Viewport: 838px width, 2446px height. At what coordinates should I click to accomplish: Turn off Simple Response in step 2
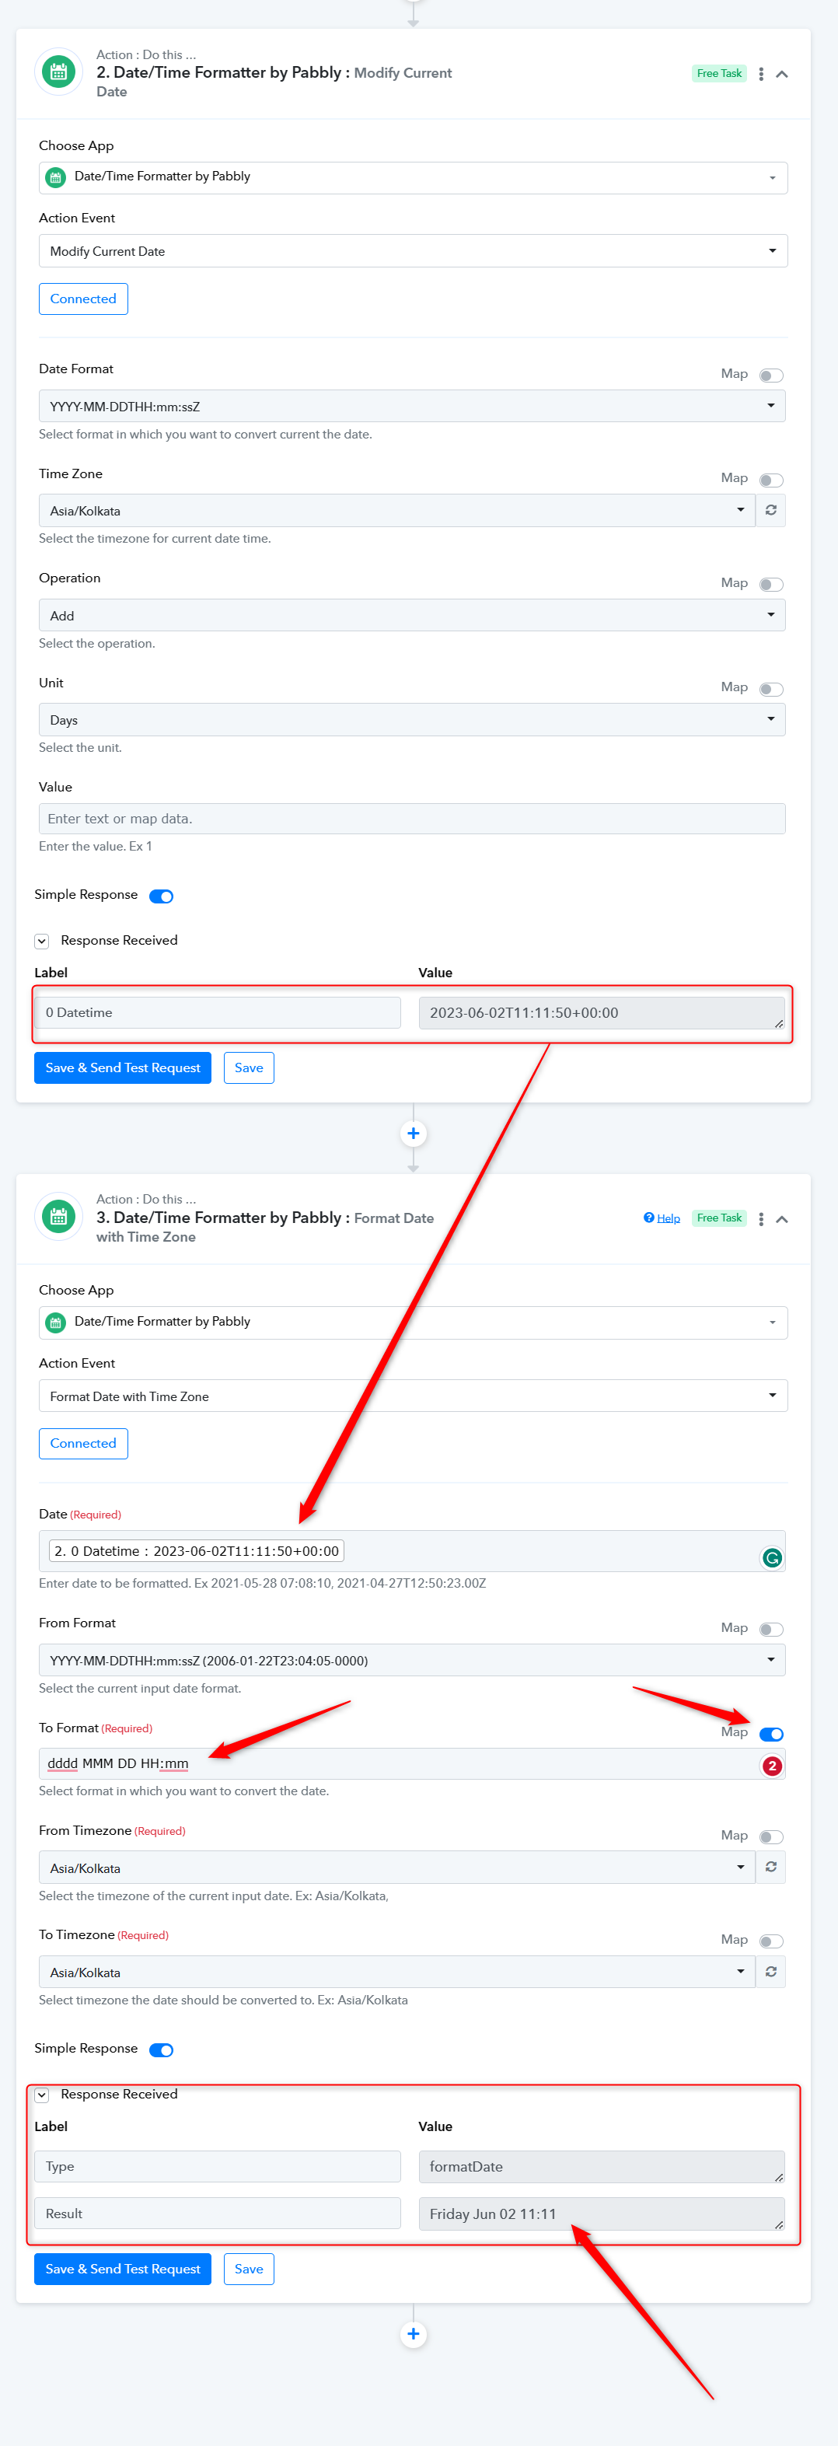[162, 896]
